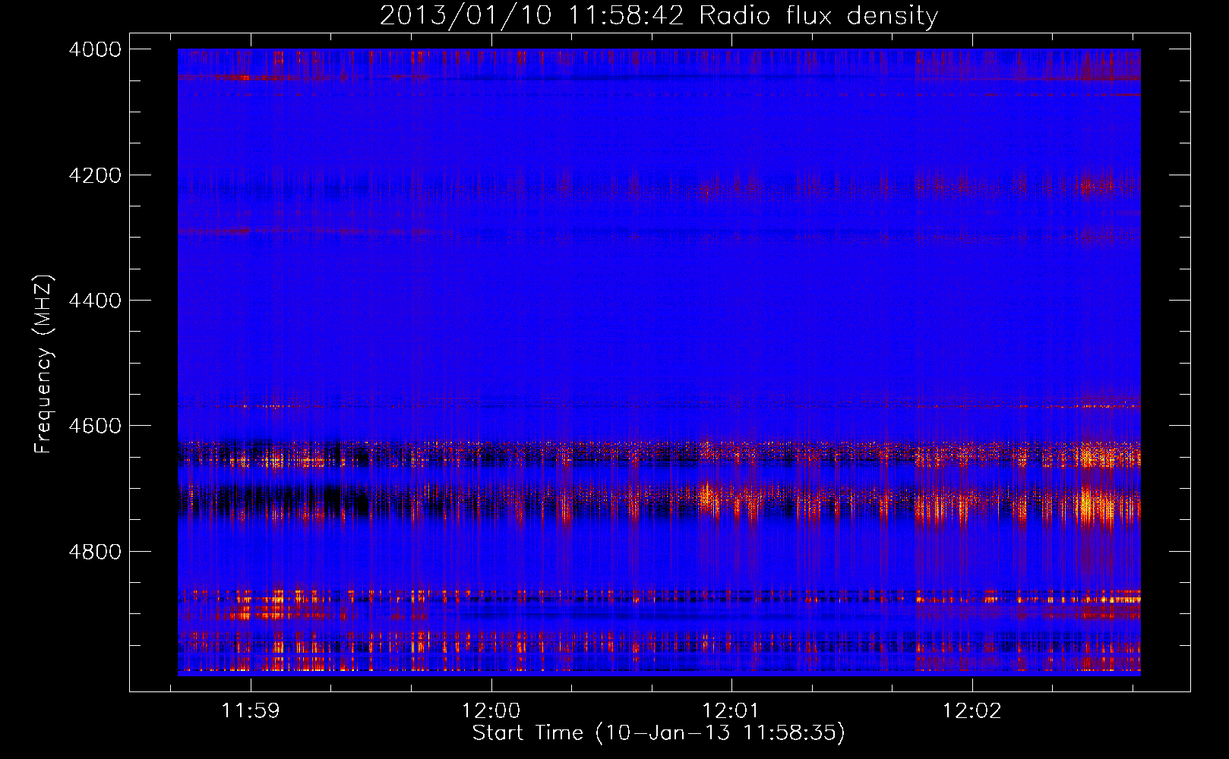The width and height of the screenshot is (1229, 759).
Task: Click the "Start Time (10-Jan-13 11:58:35)" label
Action: (659, 732)
